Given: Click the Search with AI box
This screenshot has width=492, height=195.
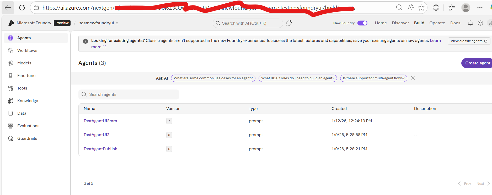Looking at the screenshot, I should pos(248,23).
